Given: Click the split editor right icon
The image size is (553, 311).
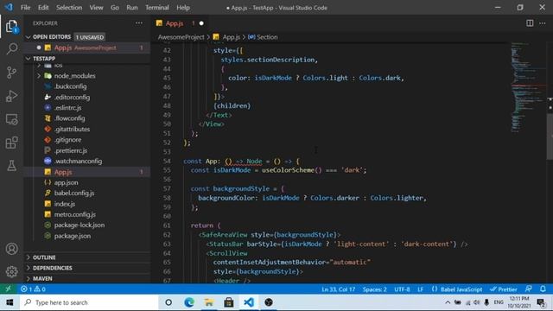Looking at the screenshot, I should pyautogui.click(x=530, y=23).
